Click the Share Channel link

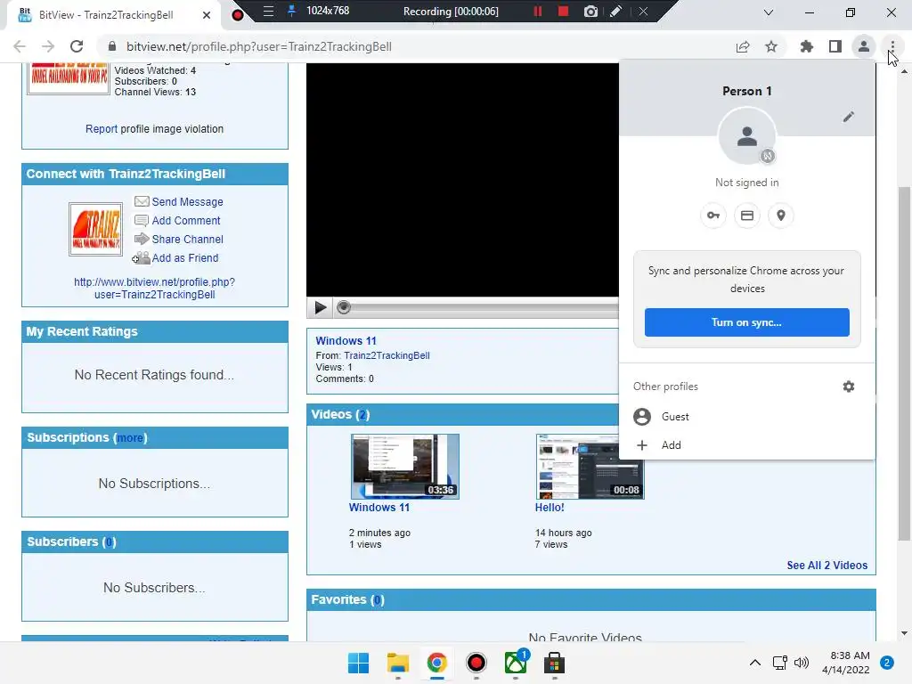tap(187, 239)
